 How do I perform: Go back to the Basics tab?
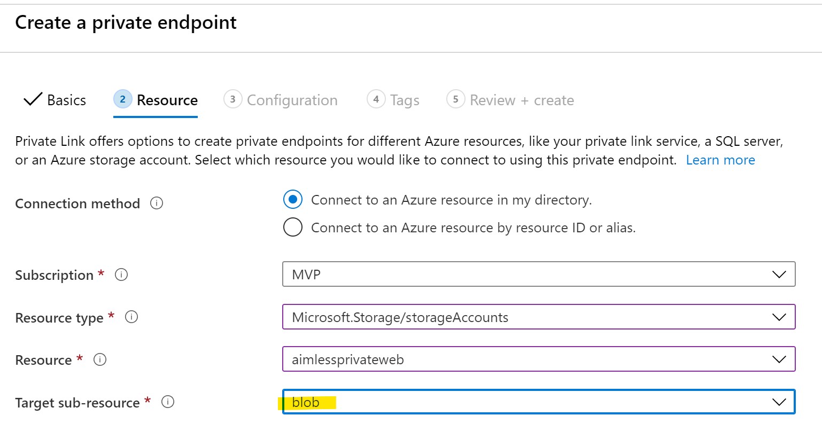pos(55,100)
